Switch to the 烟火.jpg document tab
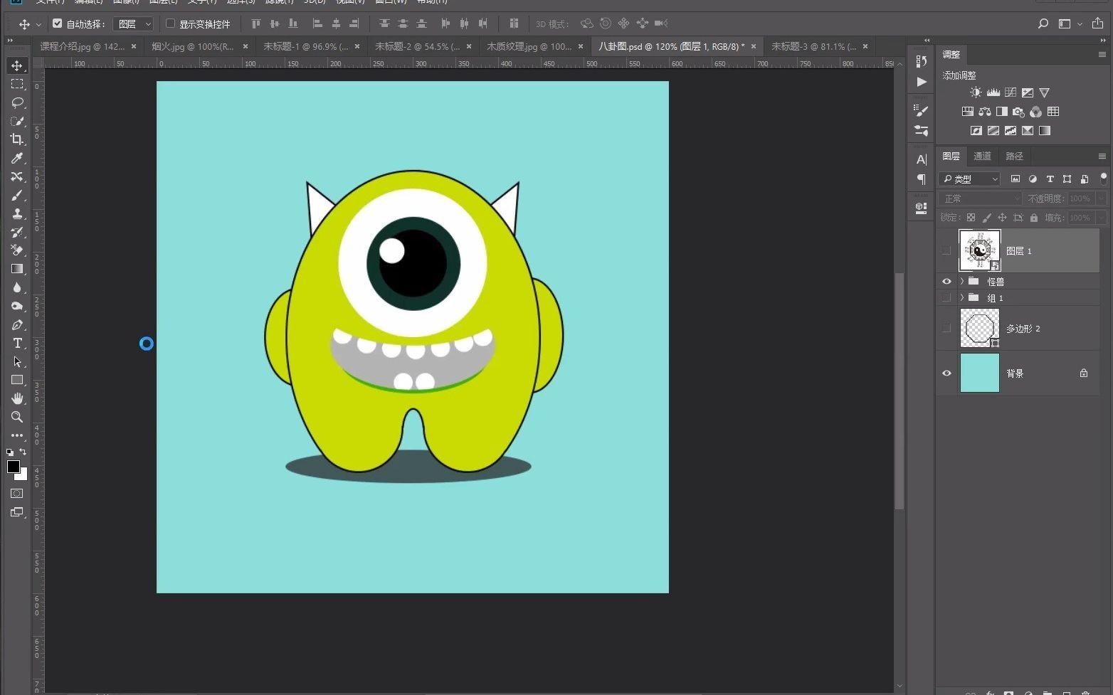The image size is (1113, 695). (x=192, y=46)
